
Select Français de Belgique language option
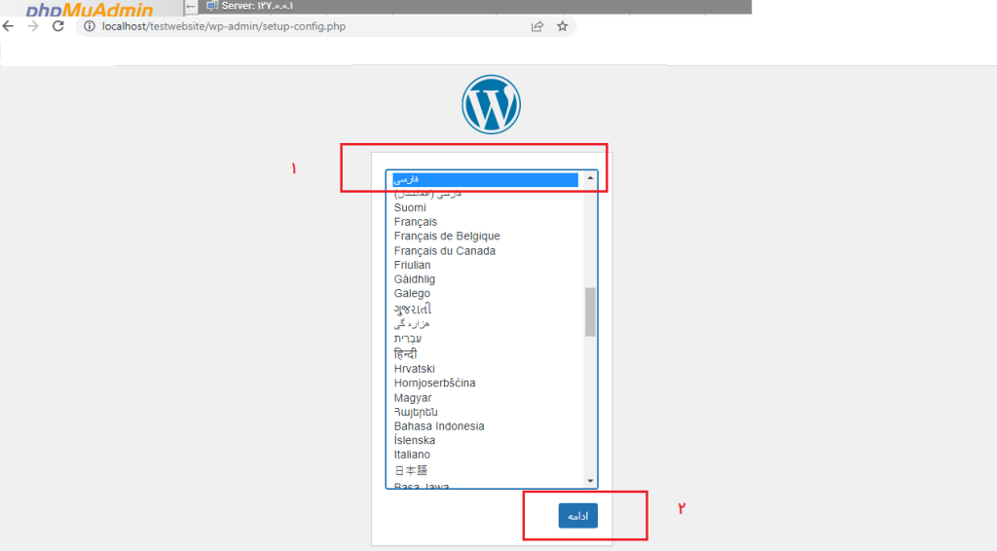point(447,237)
